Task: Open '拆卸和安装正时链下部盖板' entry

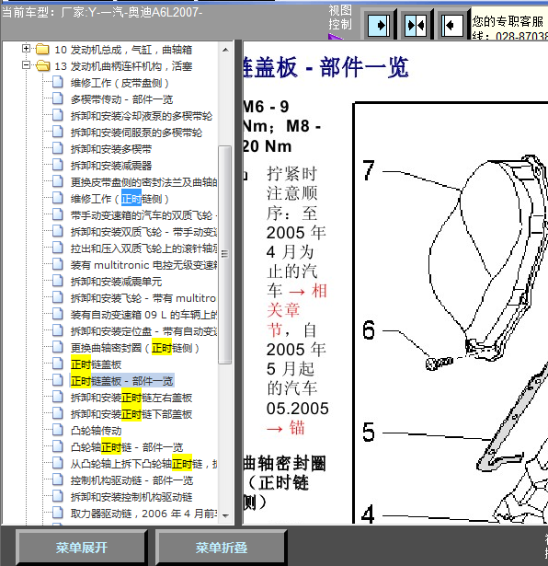Action: click(x=131, y=414)
